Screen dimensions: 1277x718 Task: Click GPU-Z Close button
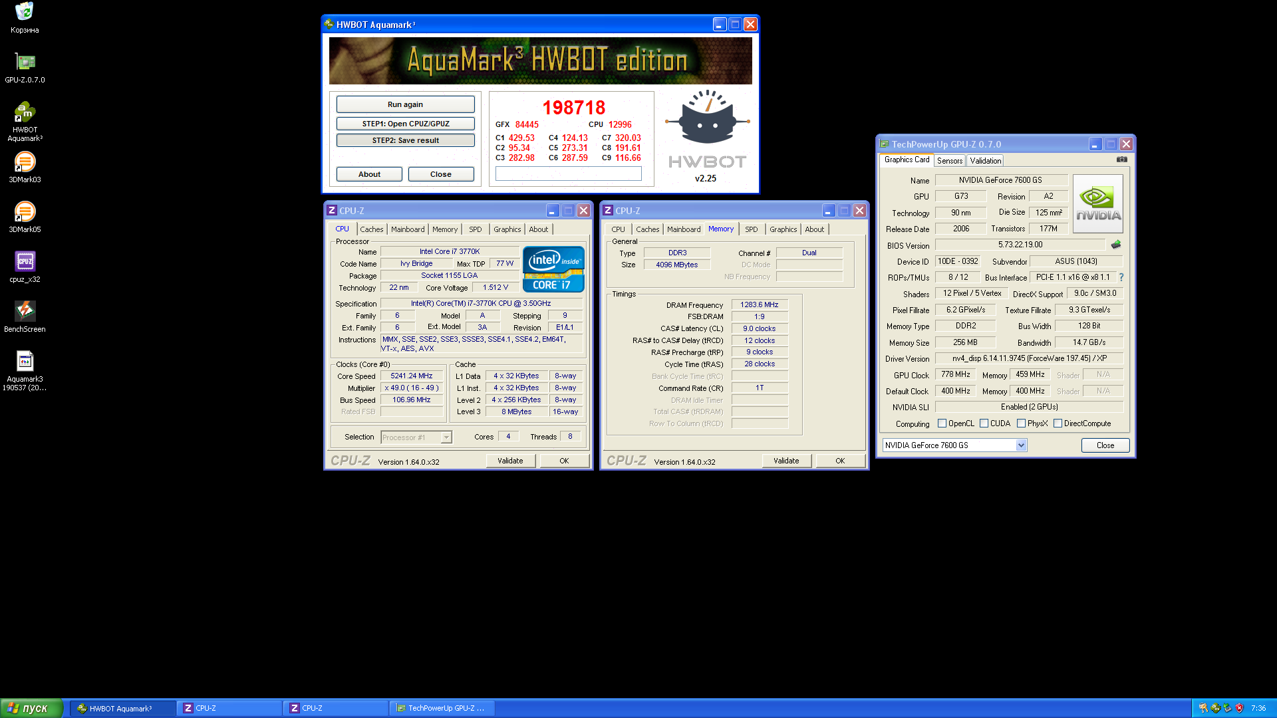point(1105,445)
